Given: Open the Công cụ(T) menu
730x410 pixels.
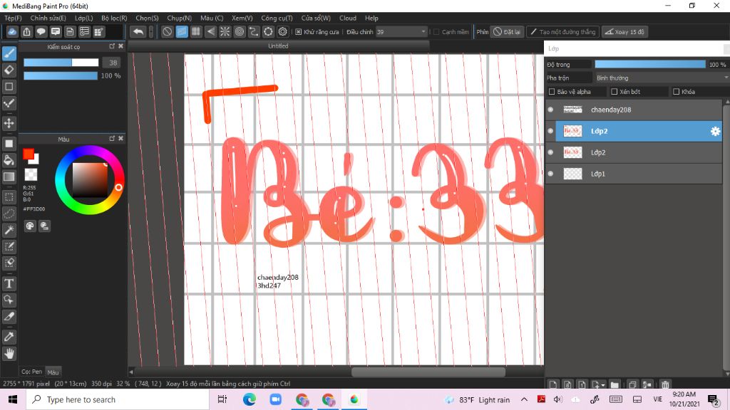Looking at the screenshot, I should click(277, 18).
